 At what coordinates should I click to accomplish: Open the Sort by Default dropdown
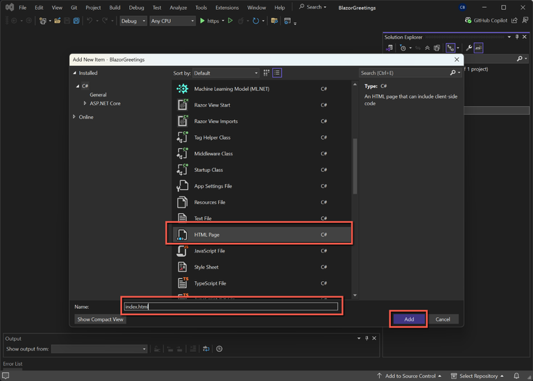tap(226, 73)
